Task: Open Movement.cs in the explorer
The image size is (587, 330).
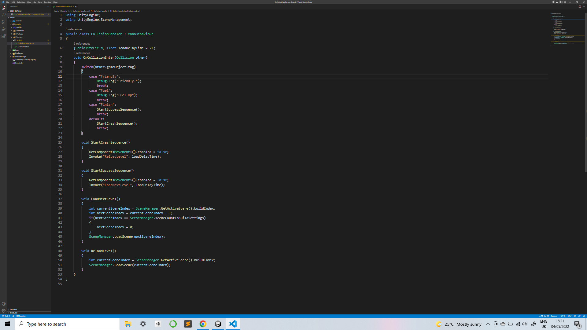Action: coord(23,47)
